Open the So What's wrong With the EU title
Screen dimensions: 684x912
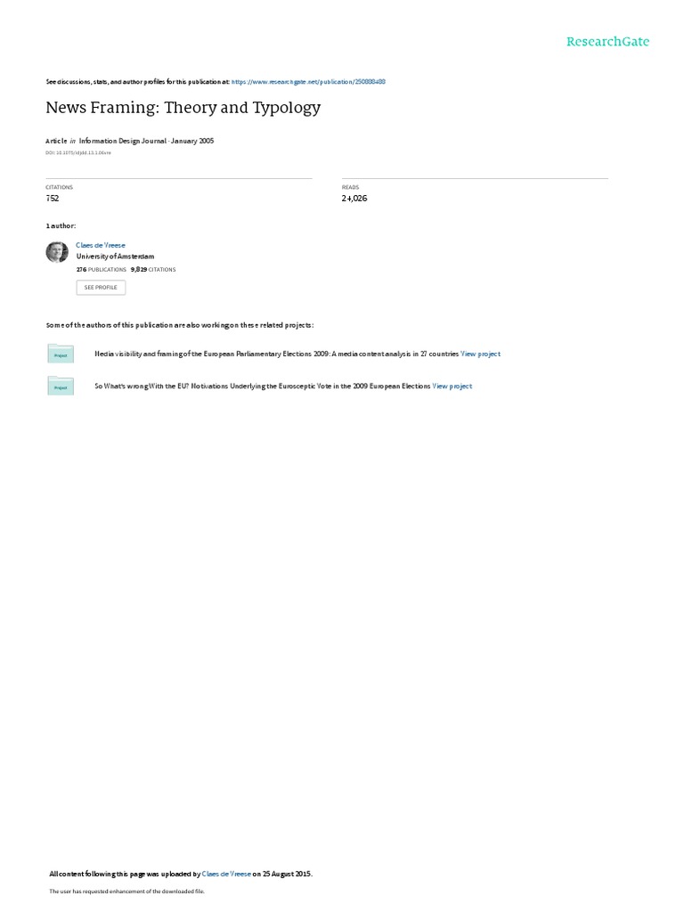263,387
